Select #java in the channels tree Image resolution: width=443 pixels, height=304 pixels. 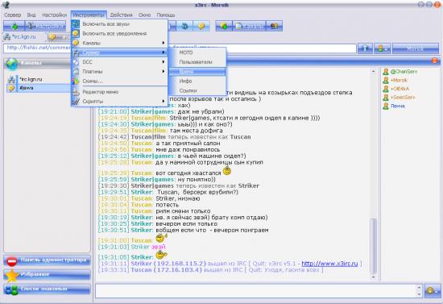[27, 88]
